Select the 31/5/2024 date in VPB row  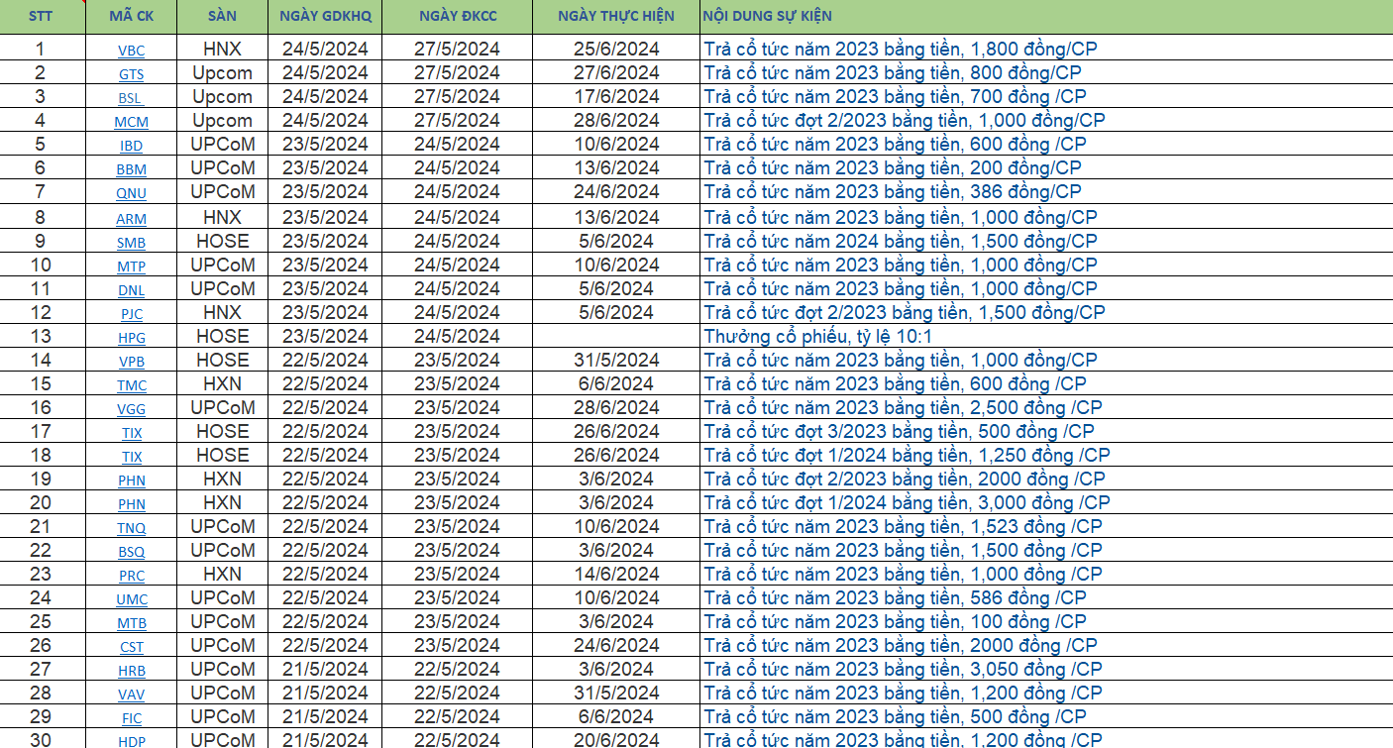click(616, 361)
